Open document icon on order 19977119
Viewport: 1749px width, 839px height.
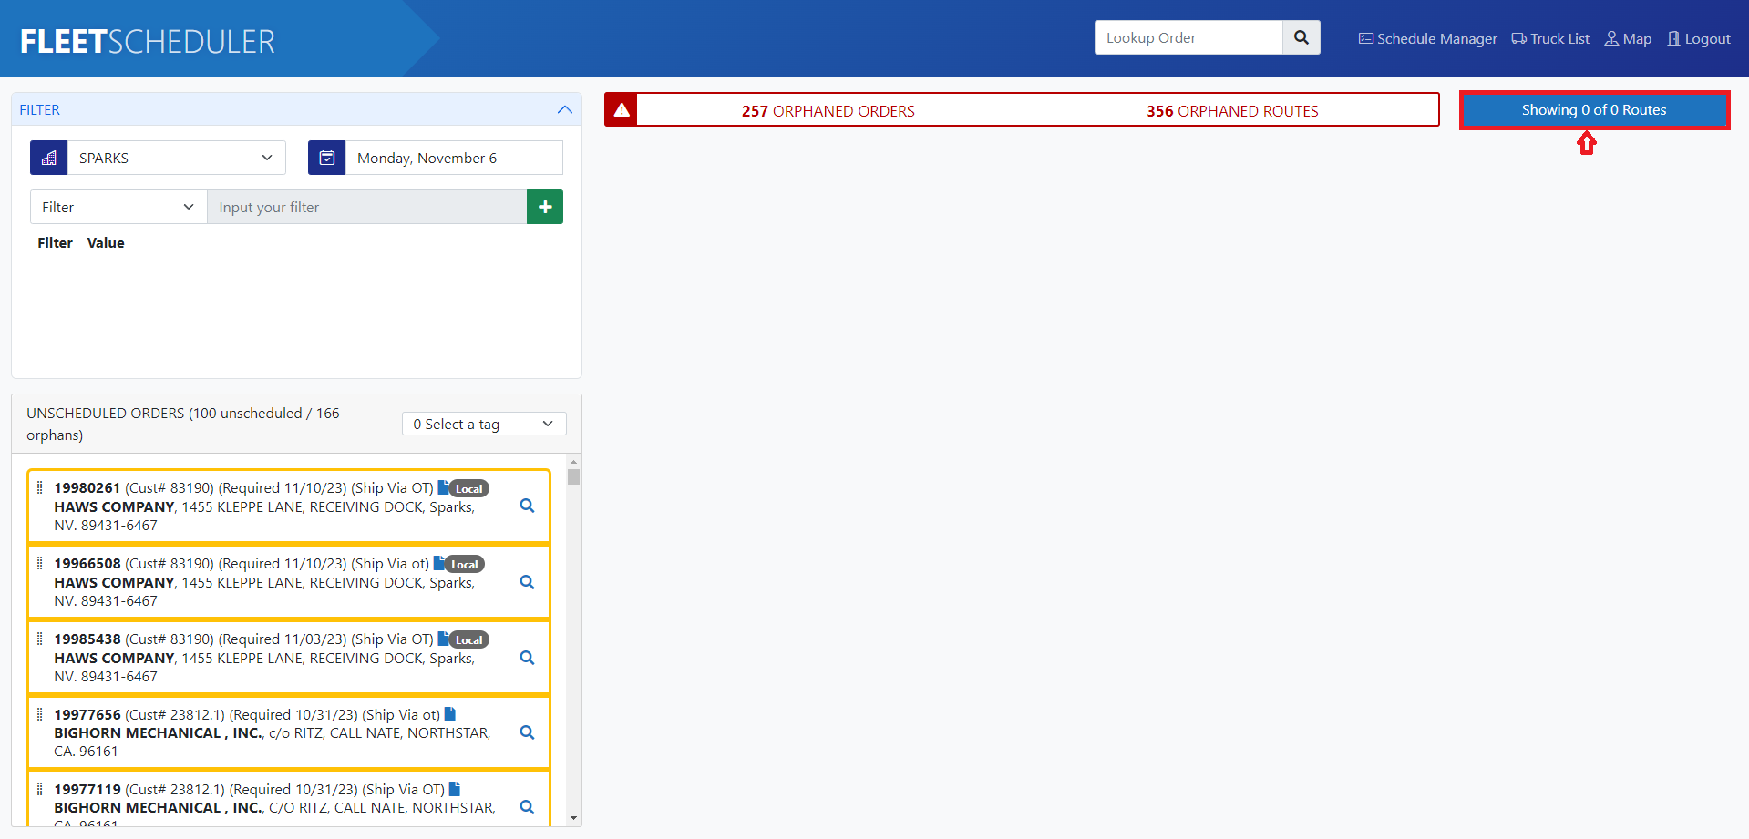click(455, 789)
